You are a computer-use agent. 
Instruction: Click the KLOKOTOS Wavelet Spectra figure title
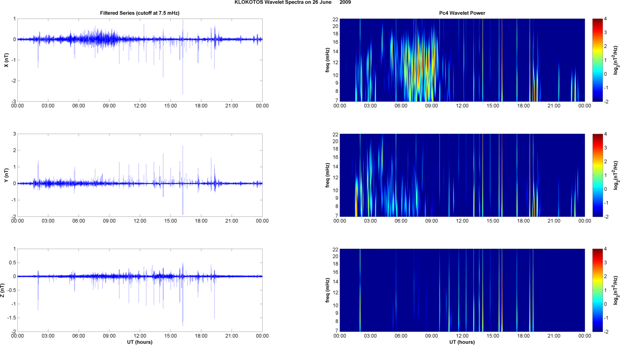click(x=293, y=2)
